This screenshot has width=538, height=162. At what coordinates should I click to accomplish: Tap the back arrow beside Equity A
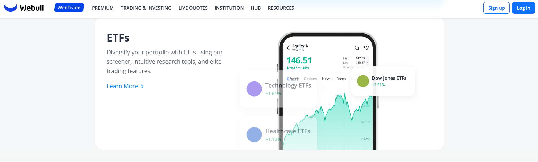pyautogui.click(x=288, y=48)
